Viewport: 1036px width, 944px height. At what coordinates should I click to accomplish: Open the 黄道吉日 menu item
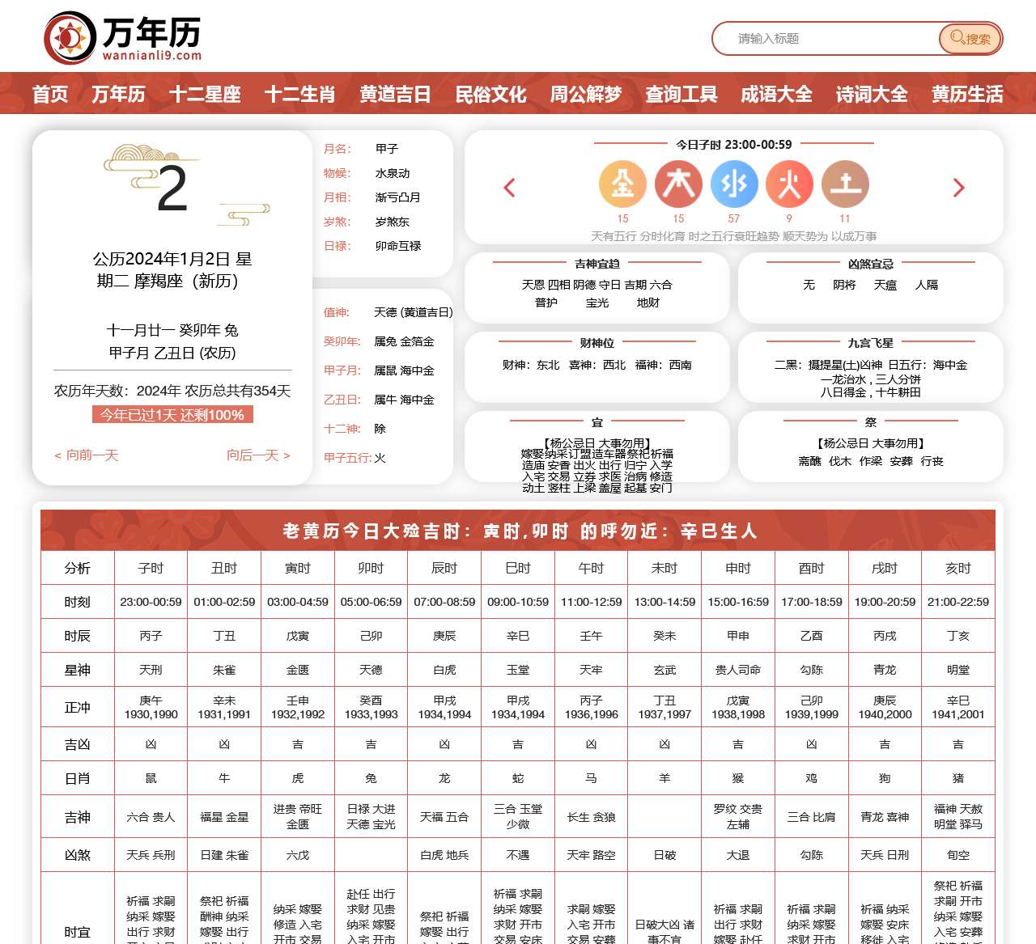[x=395, y=94]
